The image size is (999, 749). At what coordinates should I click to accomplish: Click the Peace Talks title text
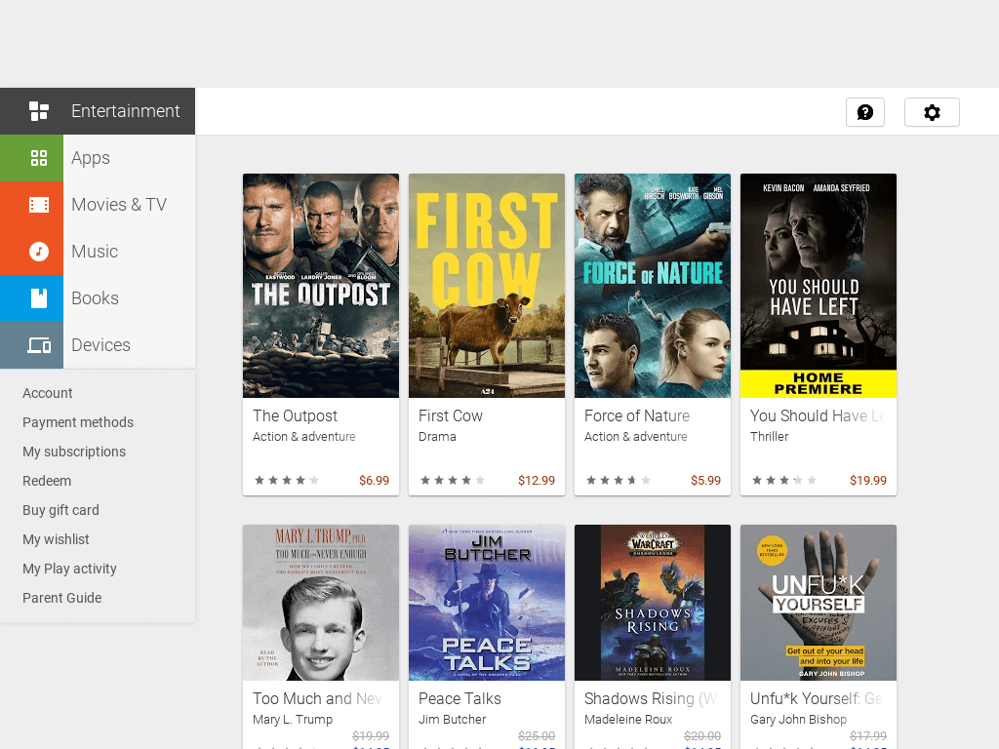click(460, 698)
